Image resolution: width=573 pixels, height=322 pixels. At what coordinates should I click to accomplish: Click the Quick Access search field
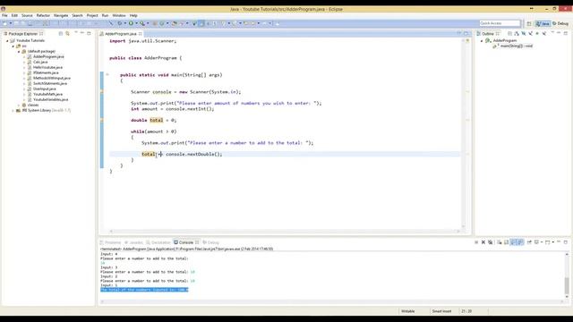pos(500,23)
